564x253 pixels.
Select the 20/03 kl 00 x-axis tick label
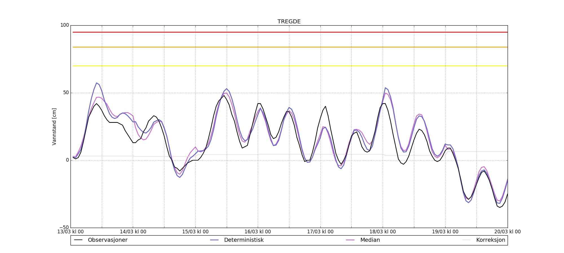(507, 232)
